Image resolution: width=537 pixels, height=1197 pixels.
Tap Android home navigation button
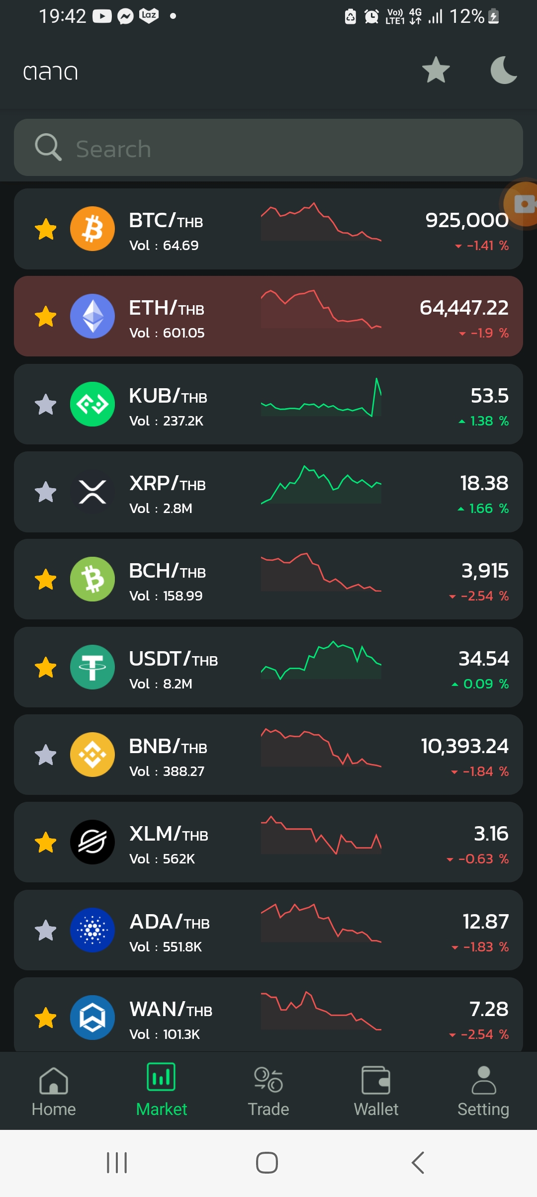tap(267, 1163)
